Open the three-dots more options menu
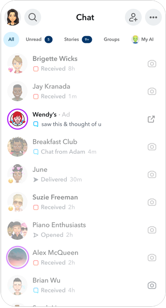The height and width of the screenshot is (308, 166). [x=153, y=17]
